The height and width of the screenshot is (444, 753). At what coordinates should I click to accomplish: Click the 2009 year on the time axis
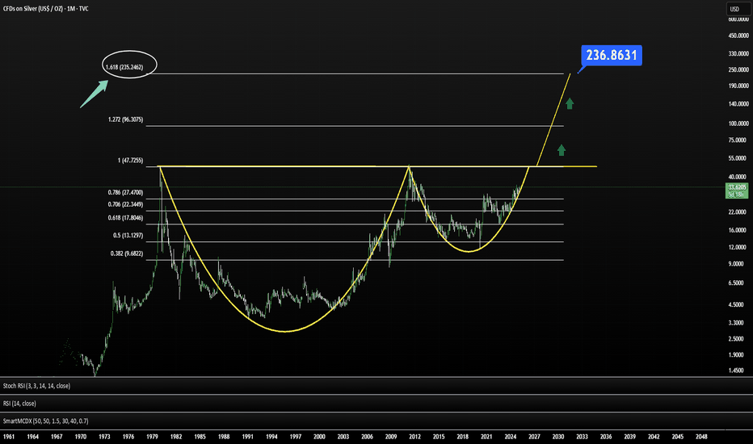(x=391, y=437)
